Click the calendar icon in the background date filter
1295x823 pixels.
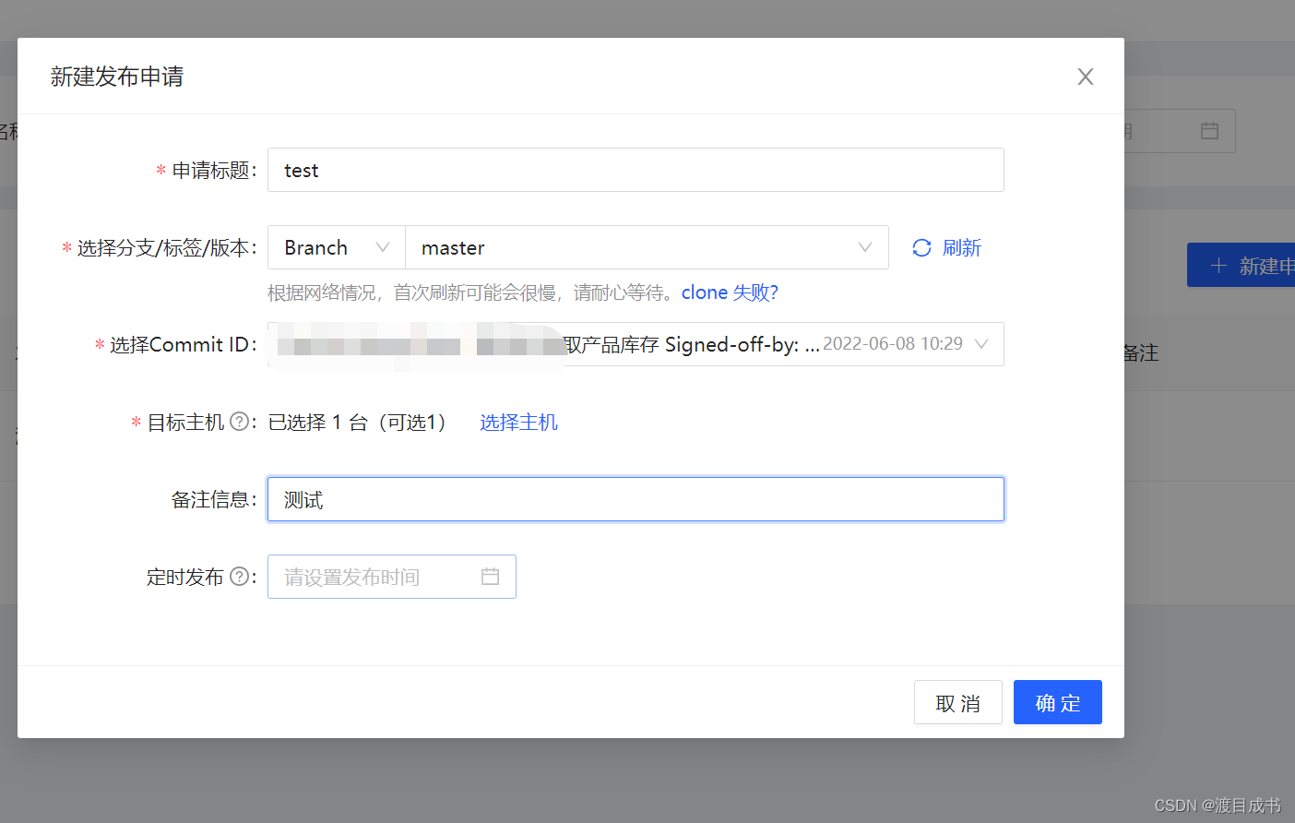coord(1209,131)
